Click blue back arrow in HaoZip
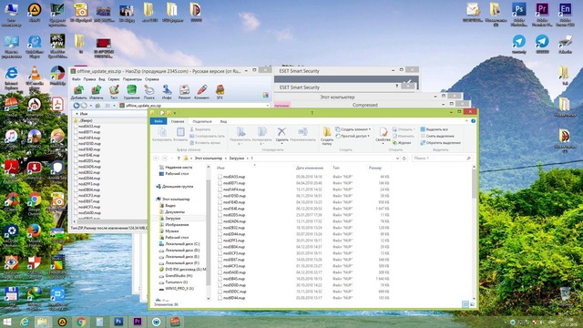The width and height of the screenshot is (583, 328). click(77, 106)
